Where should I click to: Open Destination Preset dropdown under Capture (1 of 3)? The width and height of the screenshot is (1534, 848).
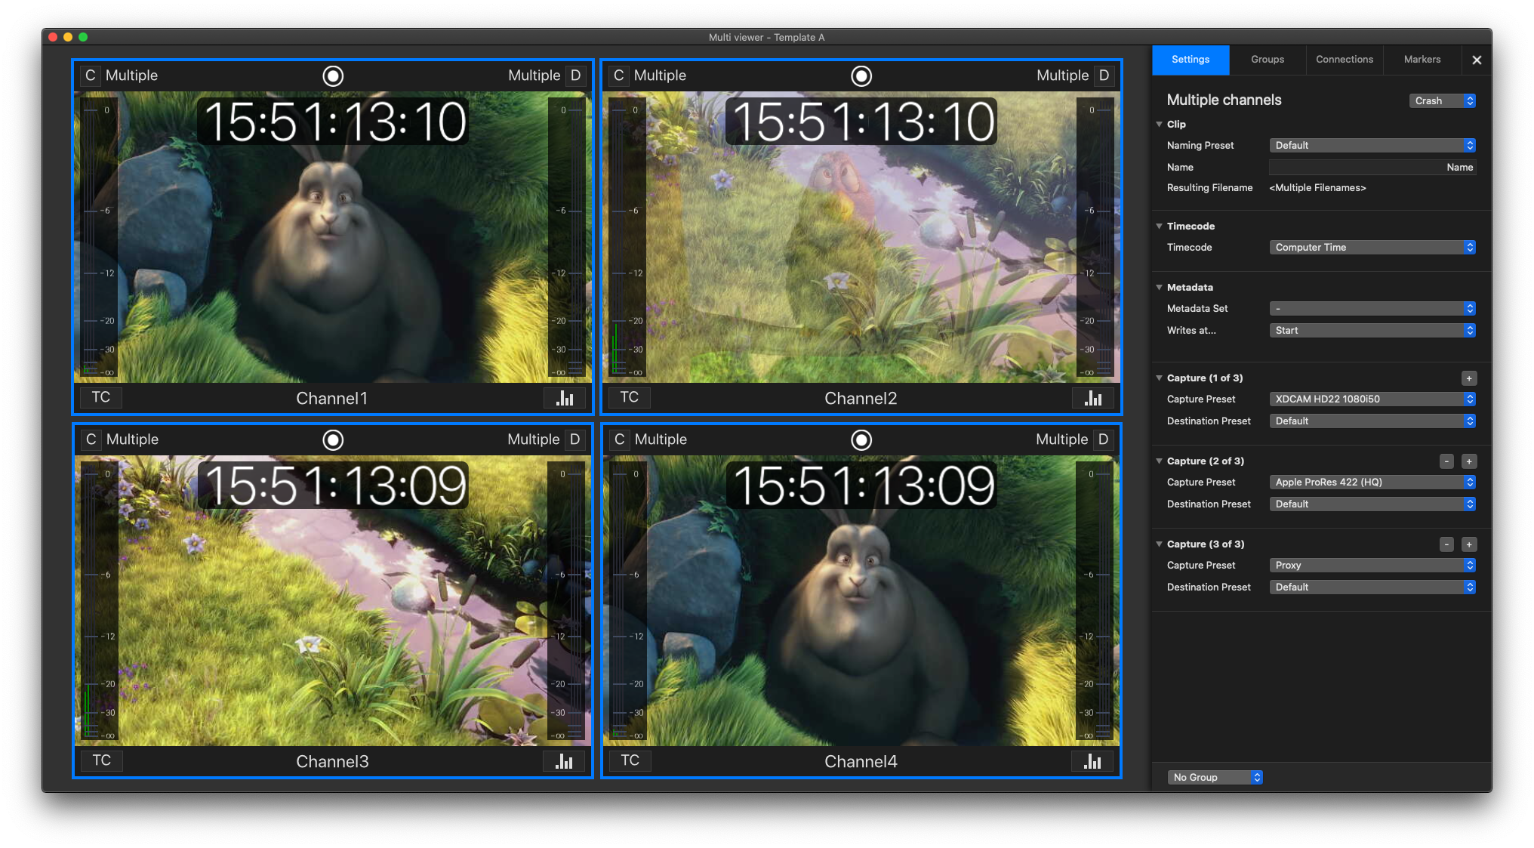tap(1372, 421)
